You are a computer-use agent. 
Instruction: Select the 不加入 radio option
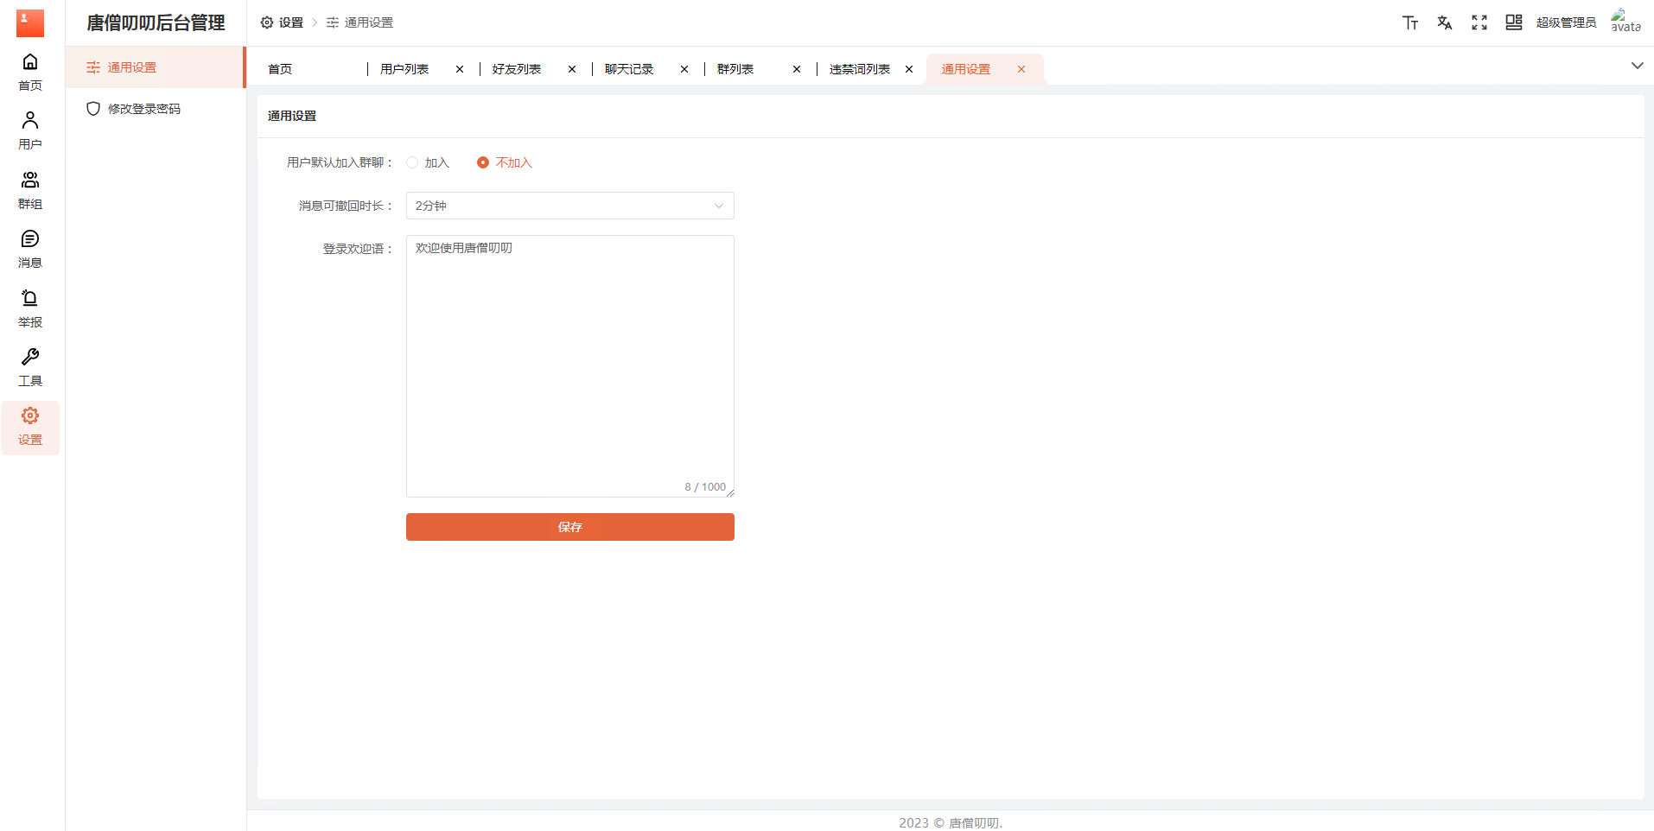click(x=483, y=162)
